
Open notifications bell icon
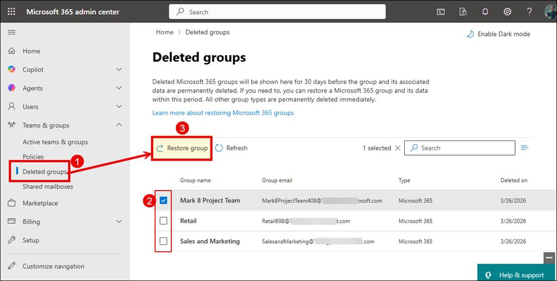click(485, 12)
